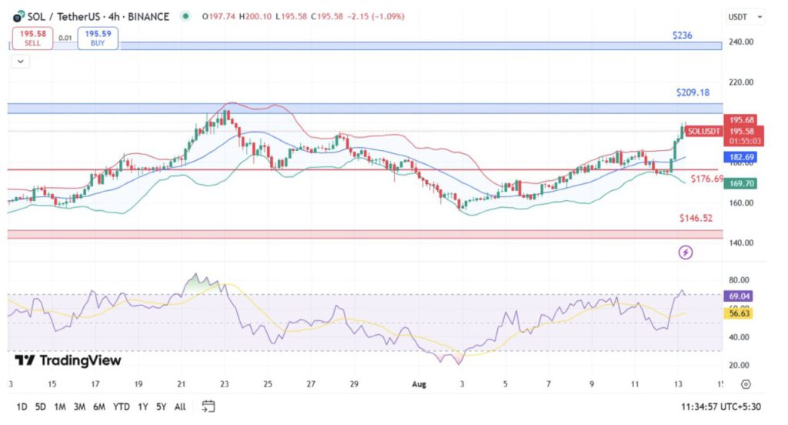The width and height of the screenshot is (788, 425).
Task: Click the SOL coin logo icon
Action: coord(19,16)
